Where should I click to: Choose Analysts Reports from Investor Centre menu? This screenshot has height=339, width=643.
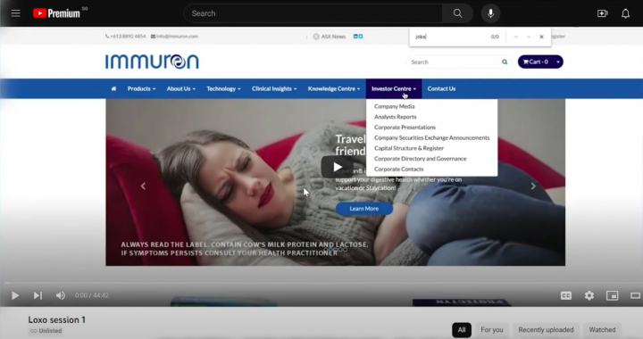tap(395, 117)
